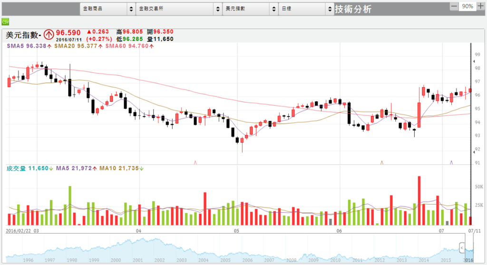Click the (+0.27%) change value
The image size is (487, 265).
coord(99,39)
